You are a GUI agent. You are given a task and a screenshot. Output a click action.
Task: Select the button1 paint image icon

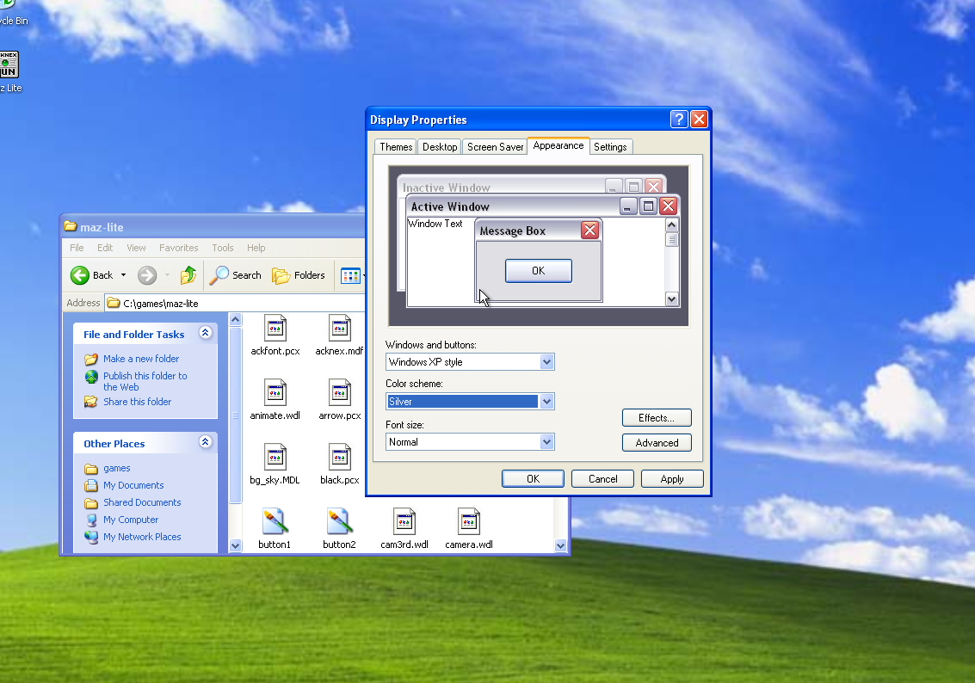(x=275, y=521)
